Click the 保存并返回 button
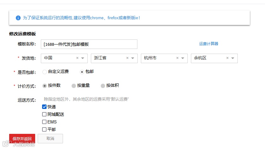The width and height of the screenshot is (265, 149). [x=22, y=139]
